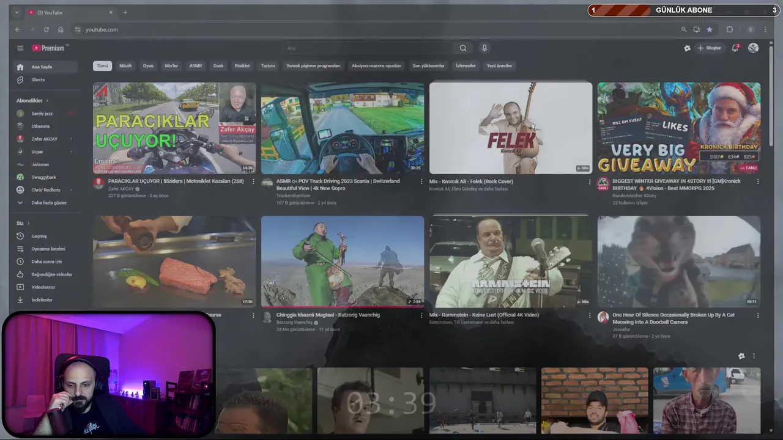The width and height of the screenshot is (783, 440).
Task: Open the YouTube hamburger guide menu
Action: coord(20,48)
